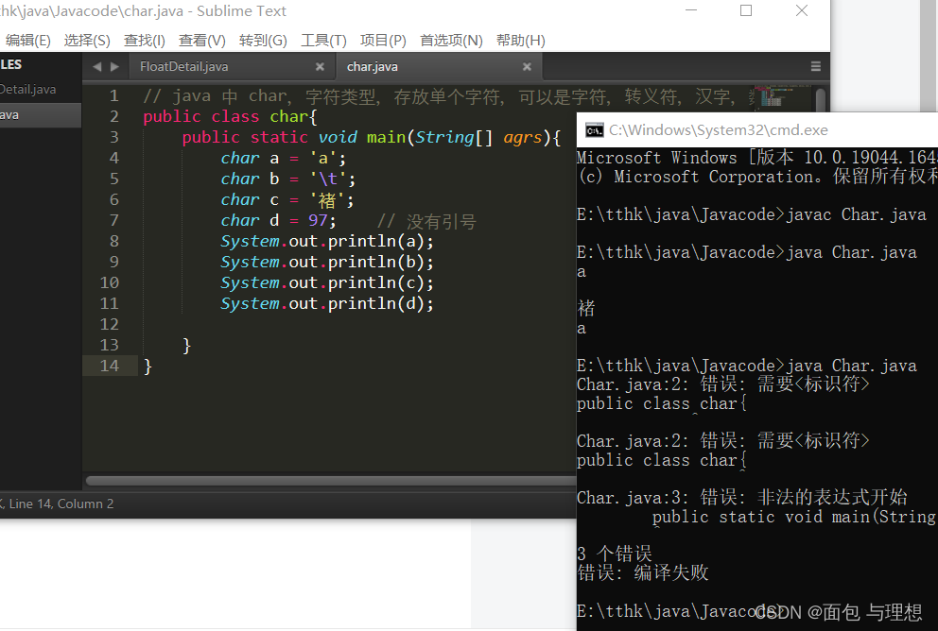
Task: Open the 查找(I) menu
Action: click(144, 40)
